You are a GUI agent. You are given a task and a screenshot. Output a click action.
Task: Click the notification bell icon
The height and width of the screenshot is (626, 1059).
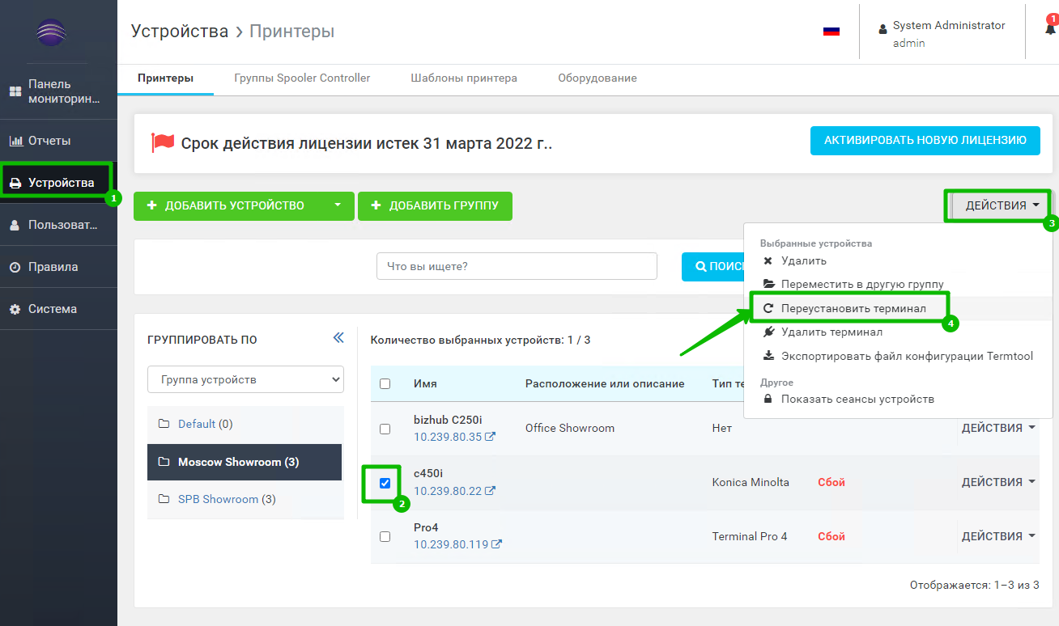[x=1050, y=29]
